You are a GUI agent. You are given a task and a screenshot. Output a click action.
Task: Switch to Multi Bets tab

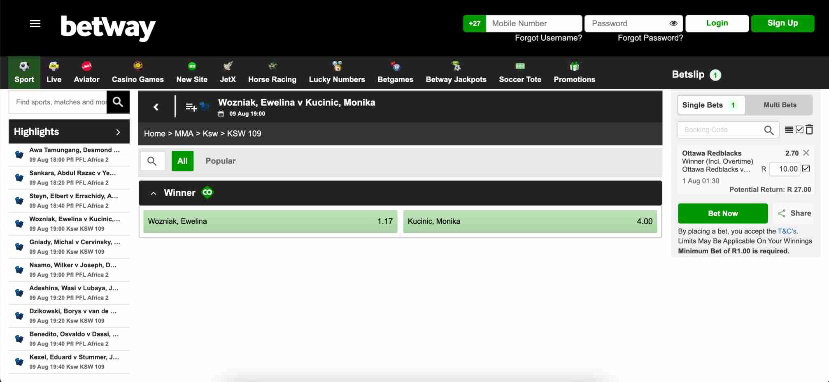(780, 105)
